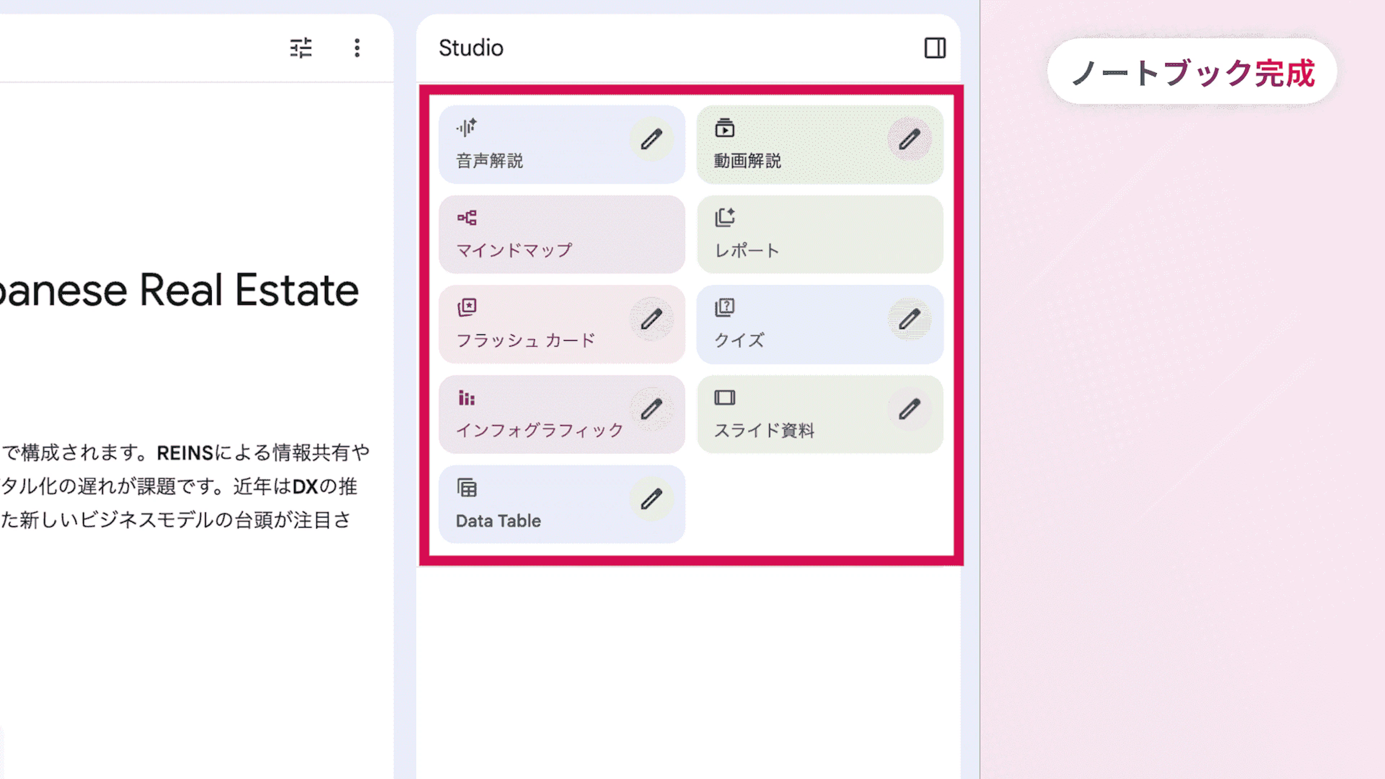Edit 音声解説 settings with pencil icon

[x=651, y=139]
